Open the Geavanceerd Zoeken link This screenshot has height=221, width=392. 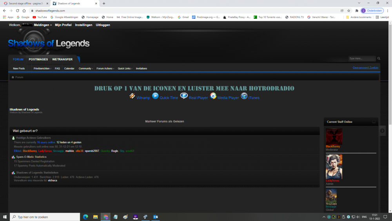click(x=365, y=68)
